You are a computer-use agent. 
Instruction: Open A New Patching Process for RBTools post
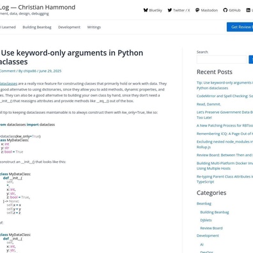coord(225,125)
